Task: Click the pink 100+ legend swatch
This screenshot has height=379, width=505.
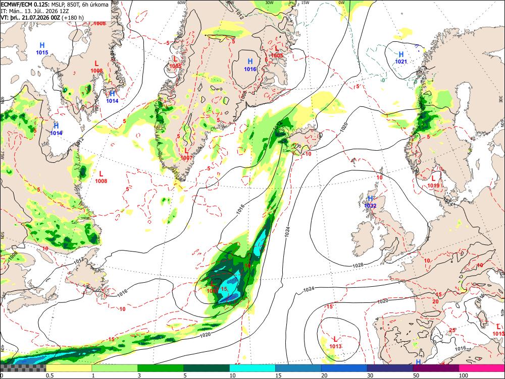Action: [482, 368]
